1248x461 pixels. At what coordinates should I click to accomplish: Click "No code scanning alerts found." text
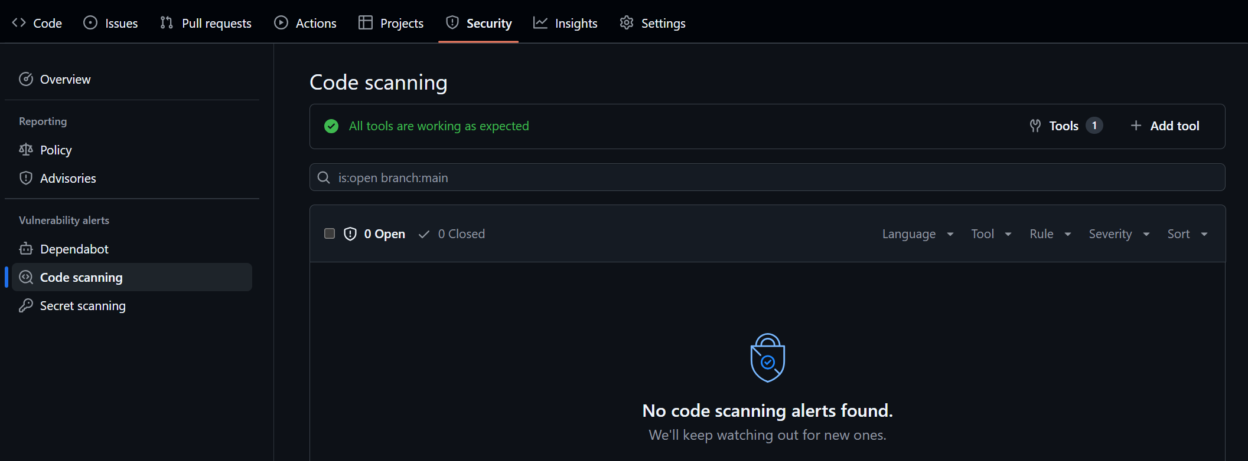767,410
